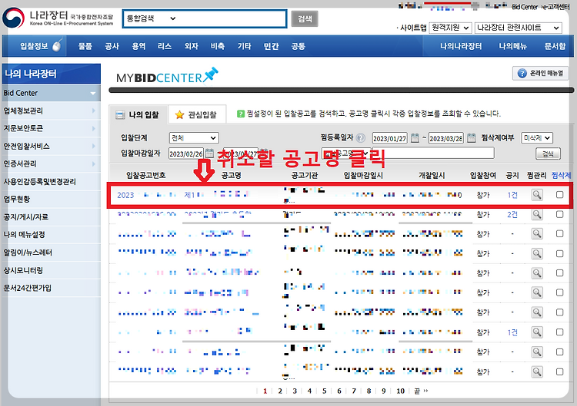577x406 pixels.
Task: Tick the checkbox in the last table row
Action: tap(560, 372)
